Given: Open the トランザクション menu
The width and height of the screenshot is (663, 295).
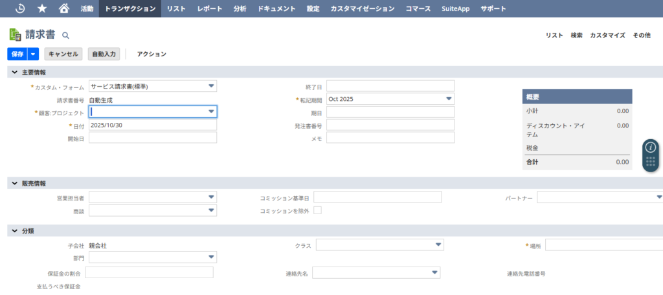Looking at the screenshot, I should [x=129, y=8].
